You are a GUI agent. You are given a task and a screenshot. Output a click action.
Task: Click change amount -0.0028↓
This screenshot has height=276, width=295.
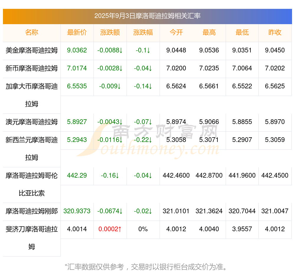click(x=110, y=68)
